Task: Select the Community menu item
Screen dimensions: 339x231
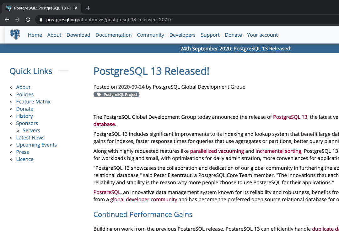Action: tap(150, 35)
